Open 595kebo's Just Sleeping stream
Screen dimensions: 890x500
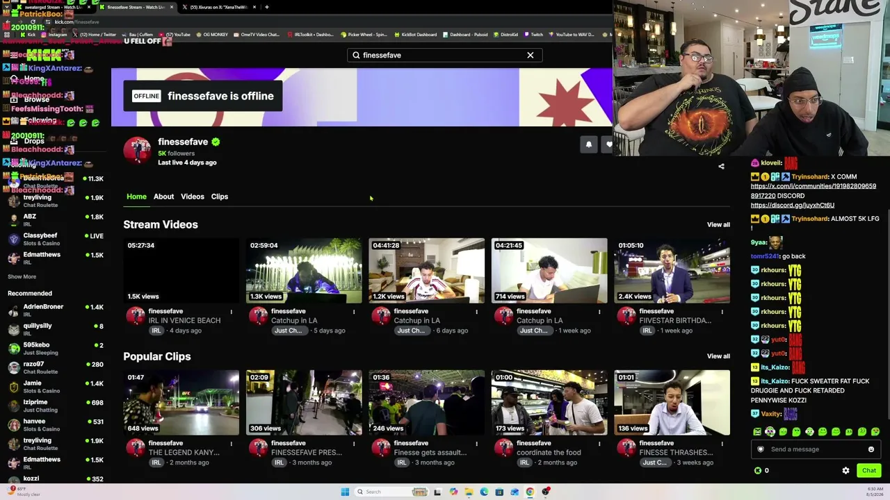(56, 349)
